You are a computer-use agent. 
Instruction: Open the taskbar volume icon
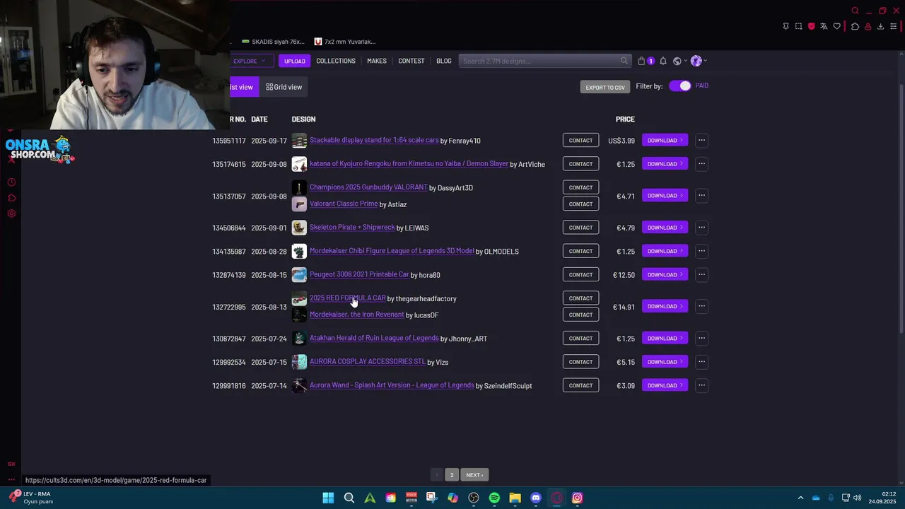(858, 498)
